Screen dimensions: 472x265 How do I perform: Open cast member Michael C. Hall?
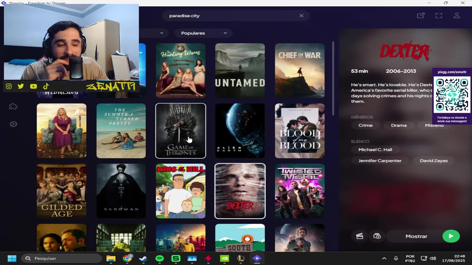tap(375, 150)
